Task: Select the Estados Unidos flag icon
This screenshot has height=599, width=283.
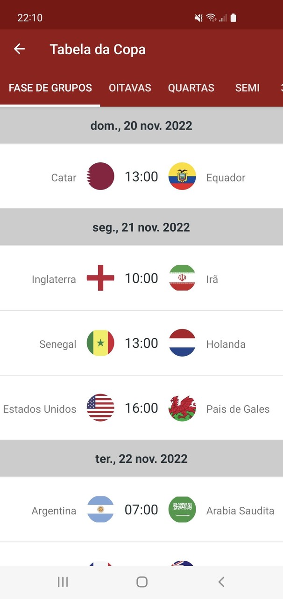Action: 100,408
